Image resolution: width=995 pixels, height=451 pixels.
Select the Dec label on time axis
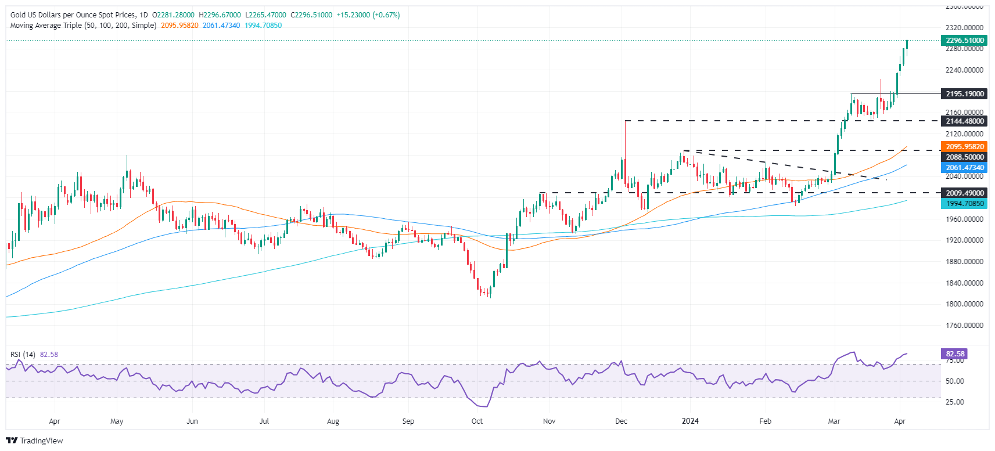coord(621,421)
